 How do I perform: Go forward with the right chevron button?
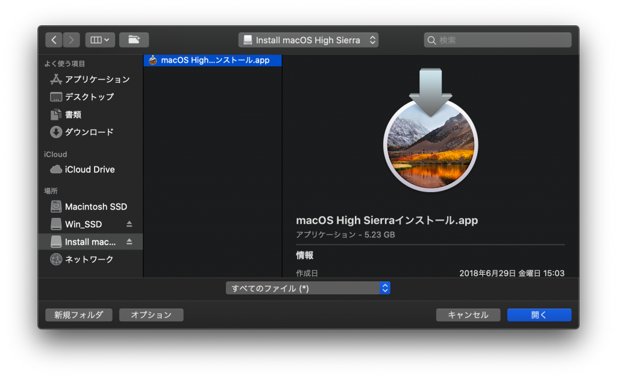[71, 40]
